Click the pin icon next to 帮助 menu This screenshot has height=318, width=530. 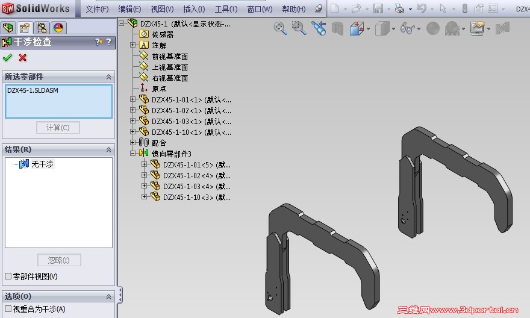coord(319,8)
